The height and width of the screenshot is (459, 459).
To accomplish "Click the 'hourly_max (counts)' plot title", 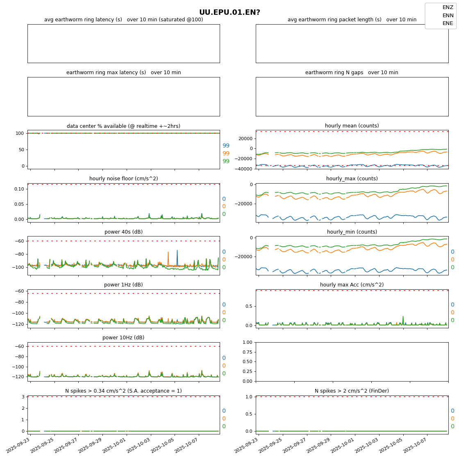I will (352, 179).
